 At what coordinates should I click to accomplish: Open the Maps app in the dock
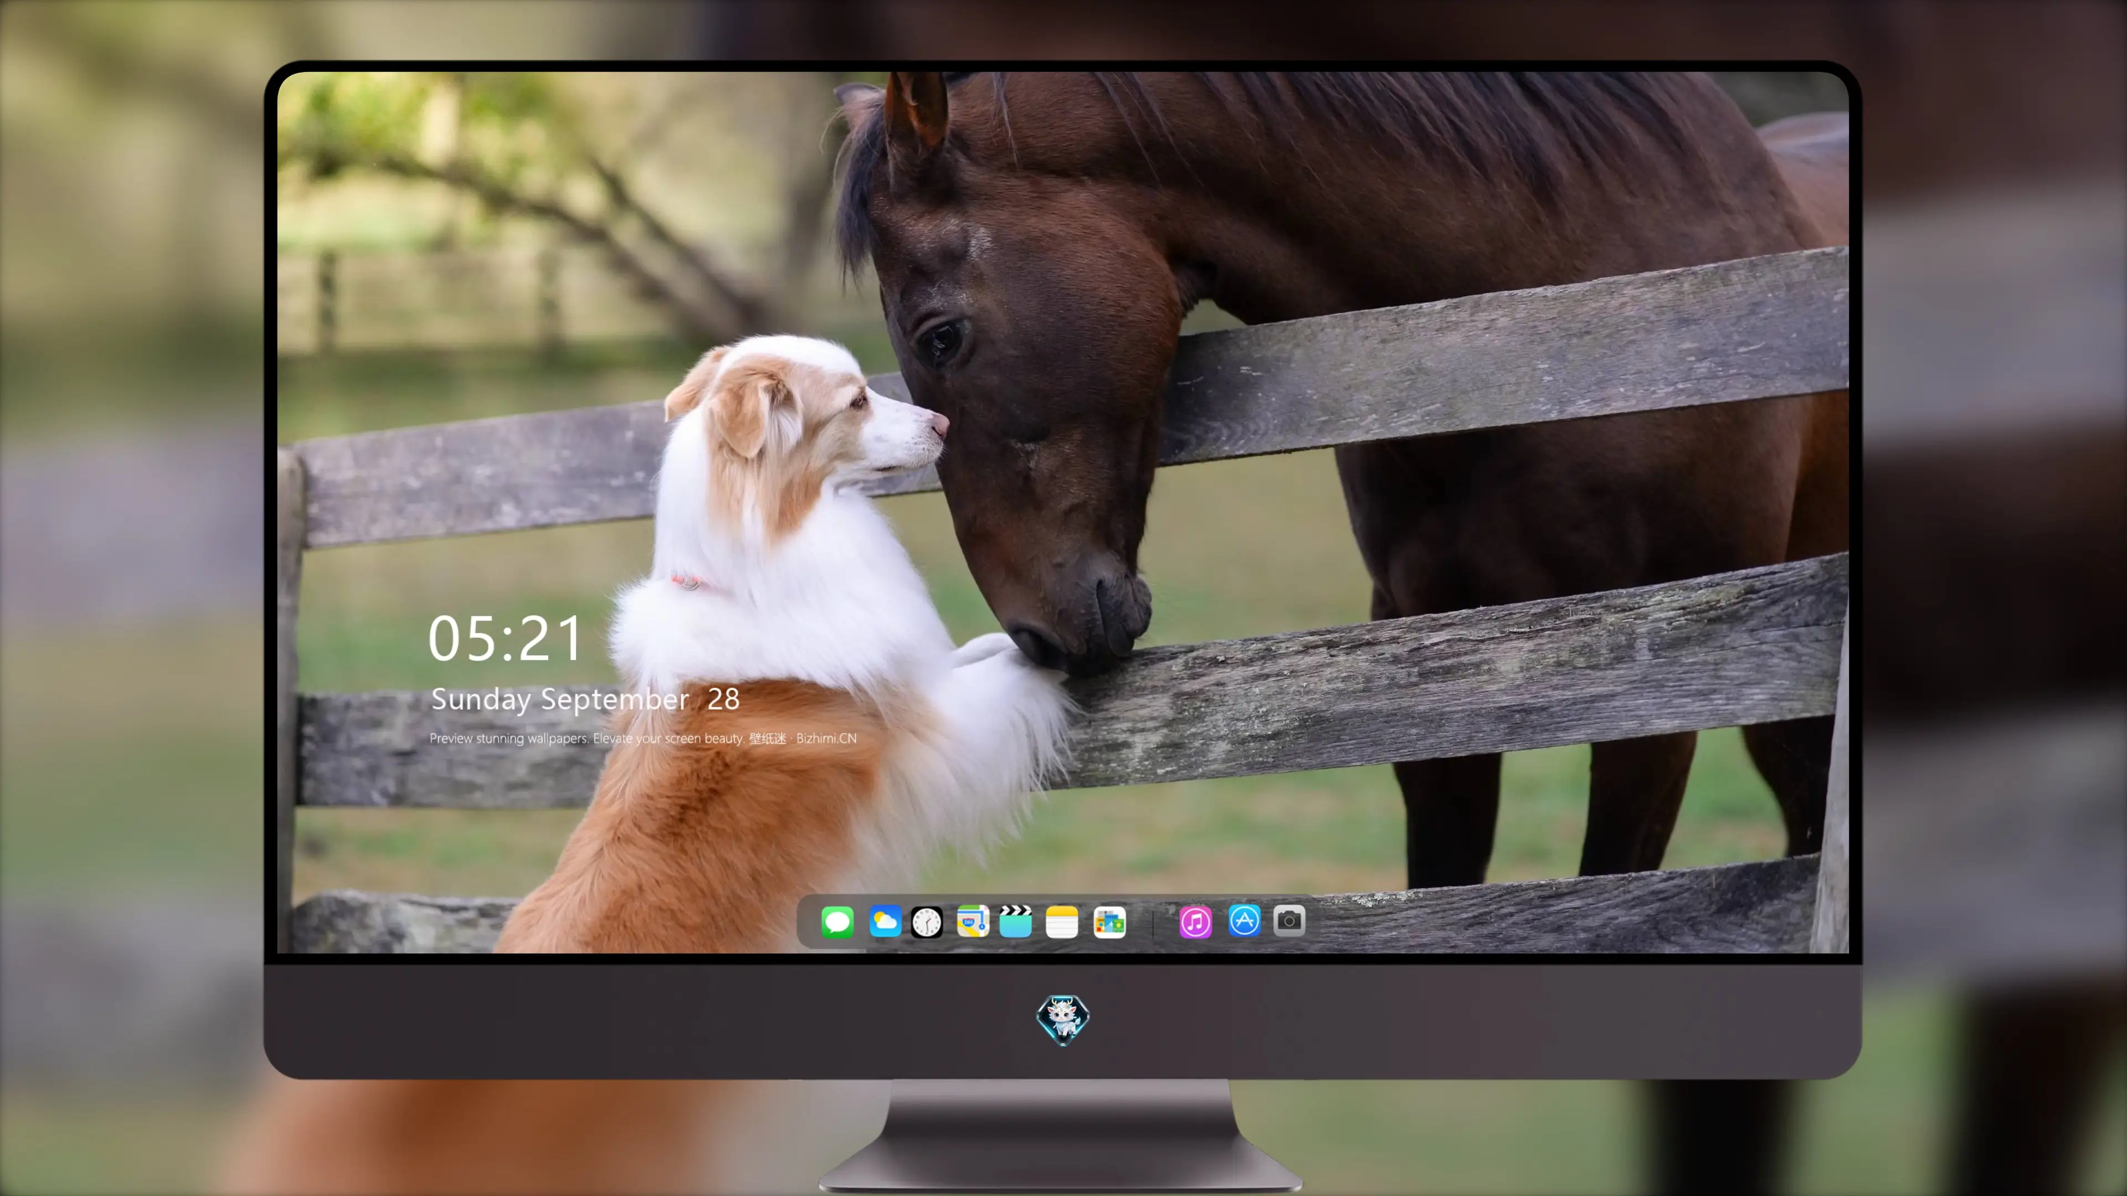(x=973, y=921)
